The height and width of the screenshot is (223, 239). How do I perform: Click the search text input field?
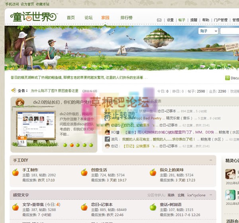[229, 31]
